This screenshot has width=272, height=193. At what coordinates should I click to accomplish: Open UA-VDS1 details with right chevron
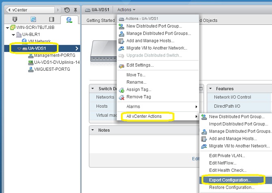click(x=77, y=48)
